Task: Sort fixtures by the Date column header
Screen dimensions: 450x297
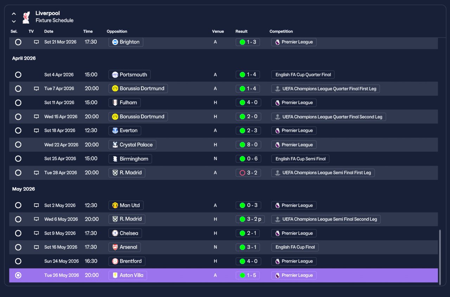Action: coord(49,32)
